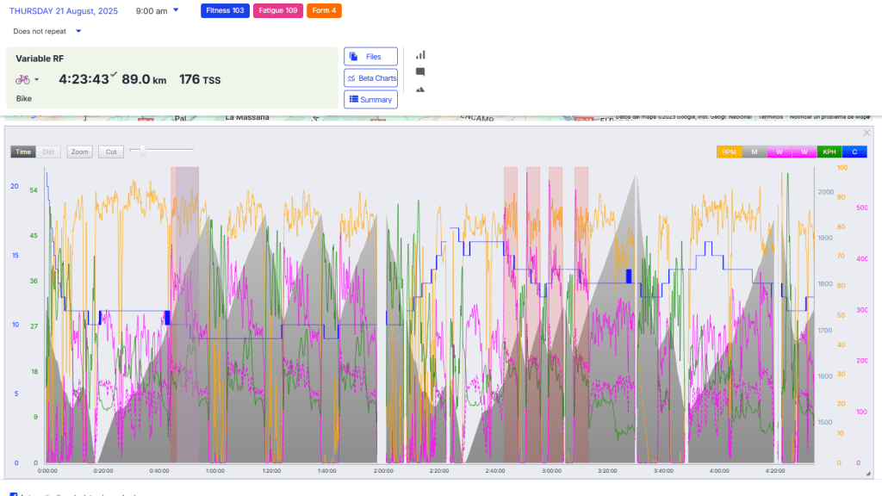Image resolution: width=882 pixels, height=496 pixels.
Task: Click the mountain elevation icon
Action: point(420,89)
